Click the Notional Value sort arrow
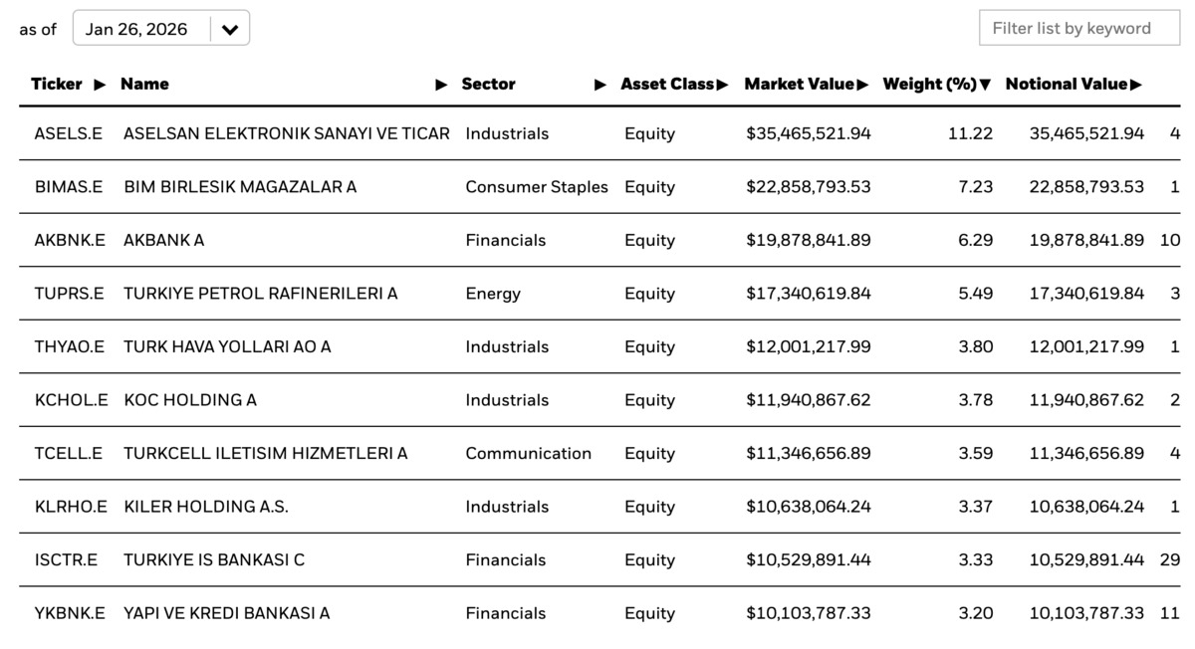 pos(1135,85)
